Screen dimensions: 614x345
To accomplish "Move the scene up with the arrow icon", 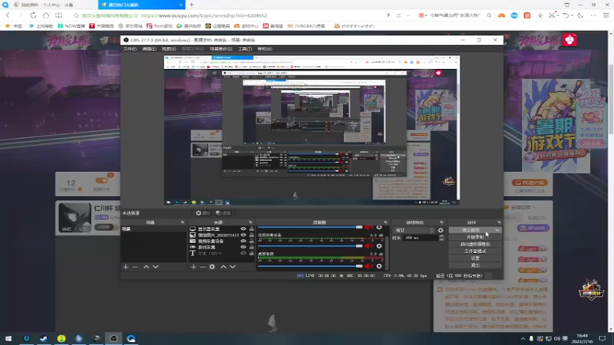I will pyautogui.click(x=146, y=267).
